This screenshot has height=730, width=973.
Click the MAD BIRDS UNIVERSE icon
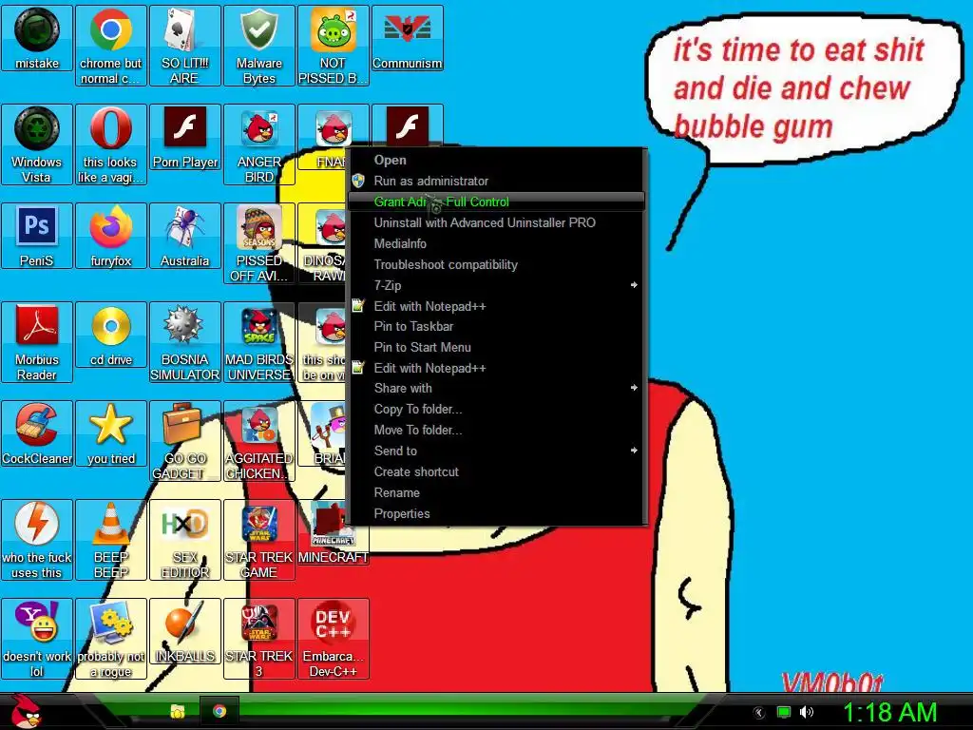[258, 342]
